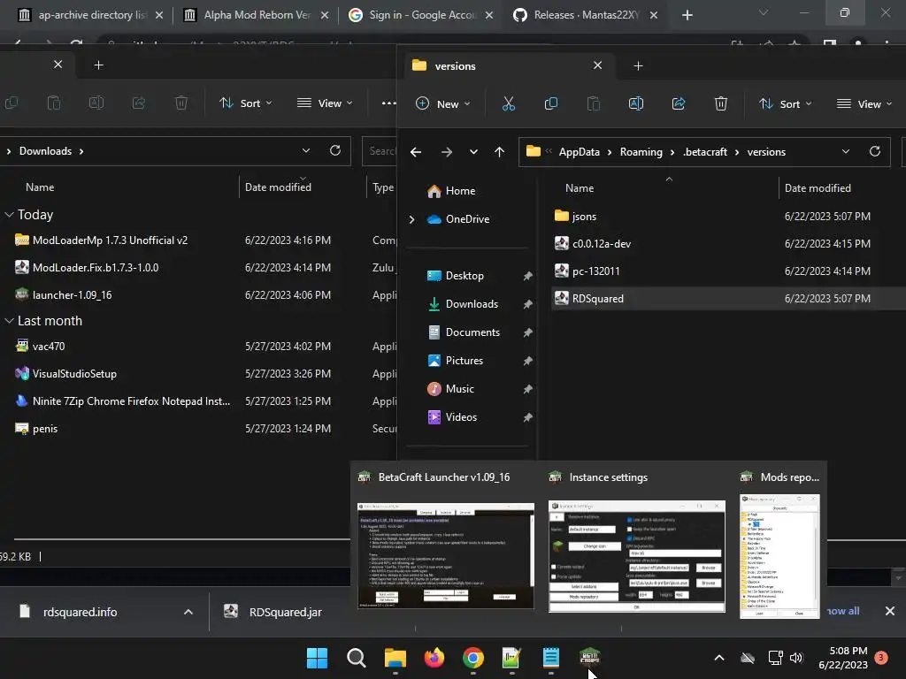
Task: Sort versions list by Date modified column
Action: (818, 188)
